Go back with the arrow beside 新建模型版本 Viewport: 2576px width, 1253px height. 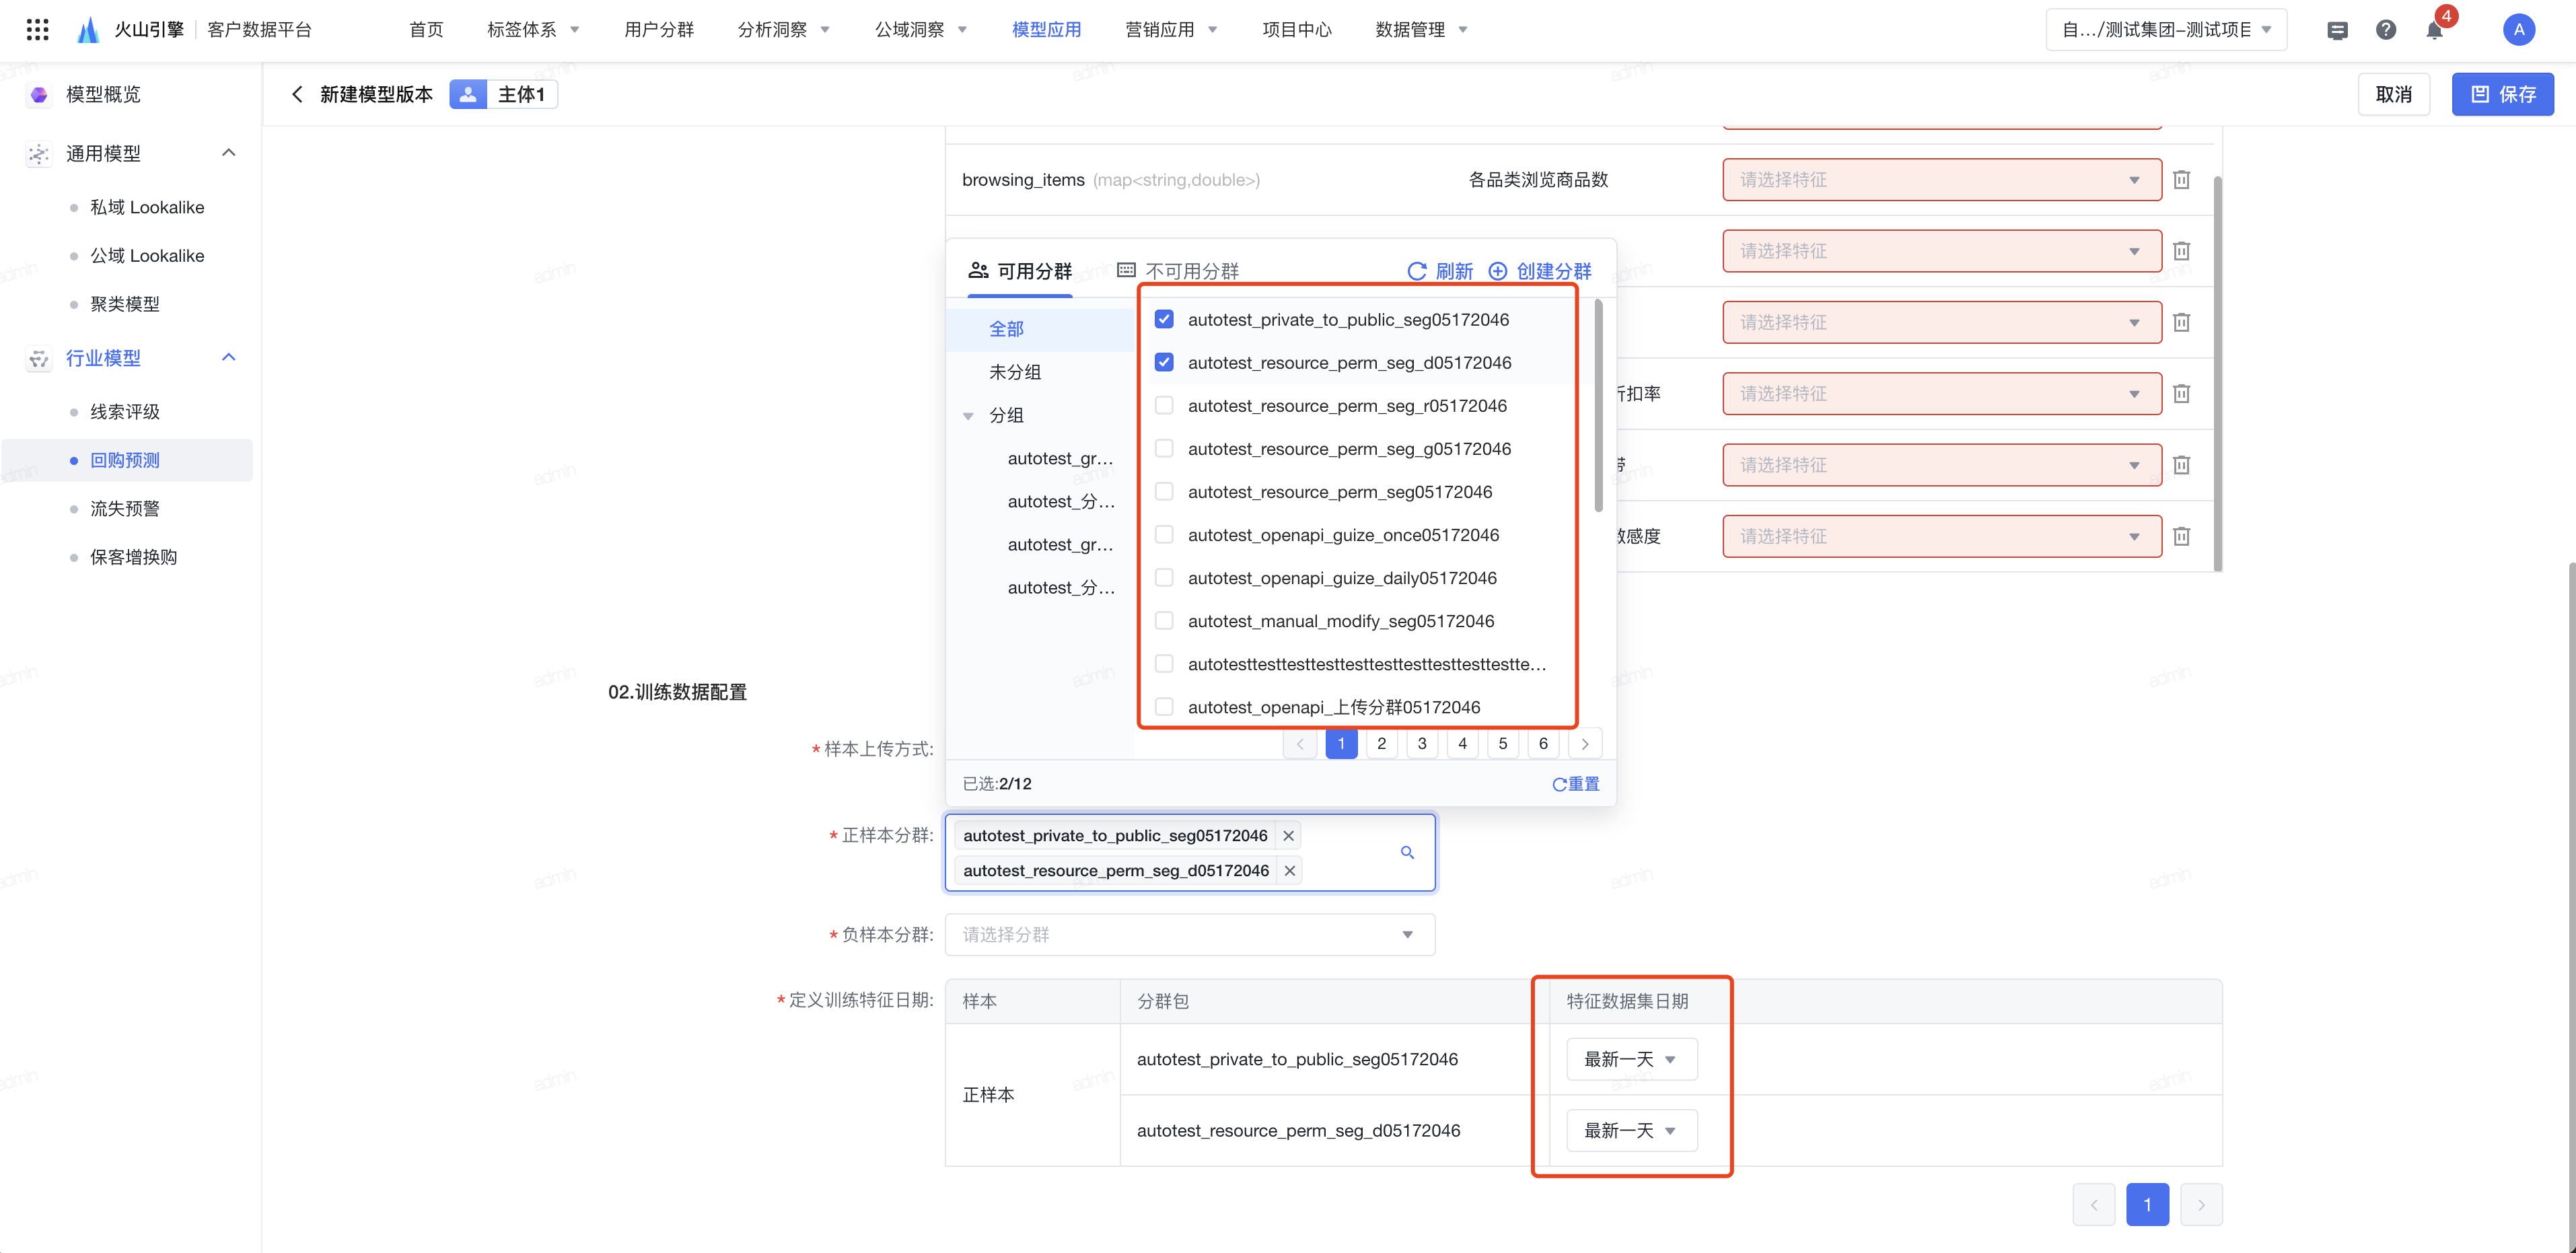click(x=297, y=94)
